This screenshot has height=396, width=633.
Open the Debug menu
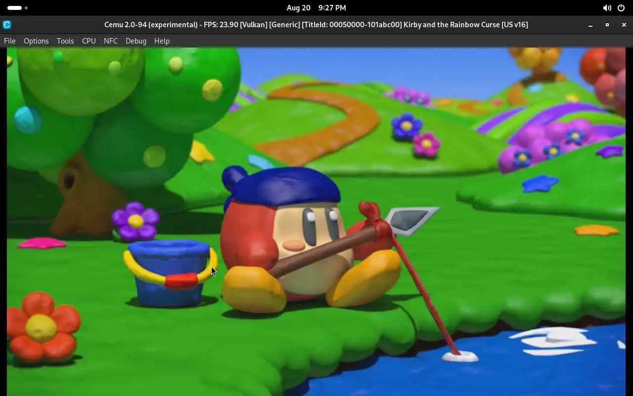tap(136, 41)
